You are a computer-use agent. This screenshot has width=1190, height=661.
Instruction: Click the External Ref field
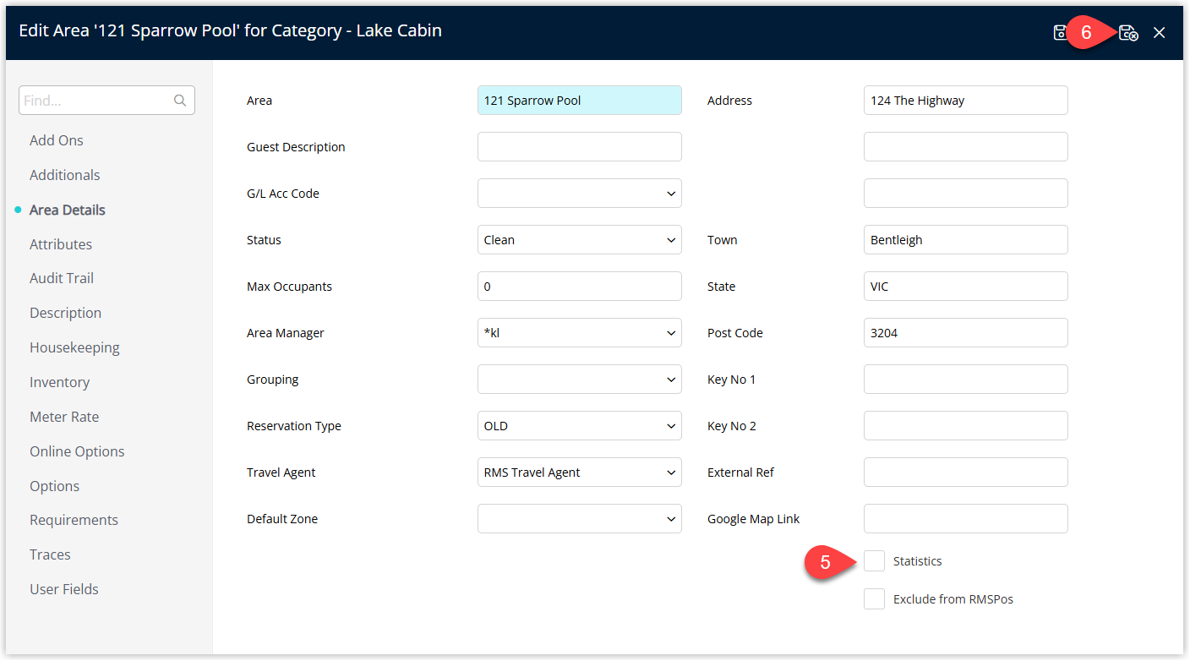point(966,473)
